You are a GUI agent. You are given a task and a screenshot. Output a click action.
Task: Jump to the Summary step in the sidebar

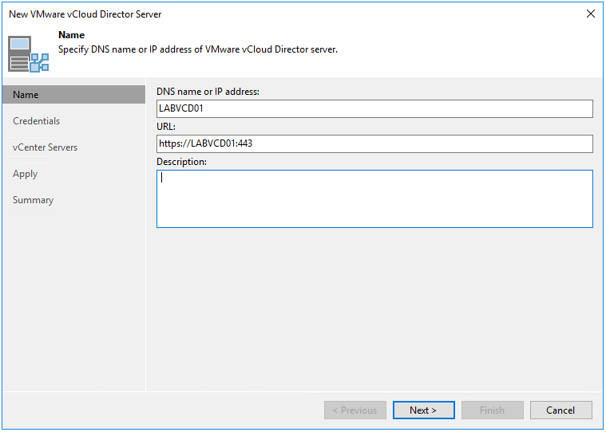pyautogui.click(x=34, y=200)
